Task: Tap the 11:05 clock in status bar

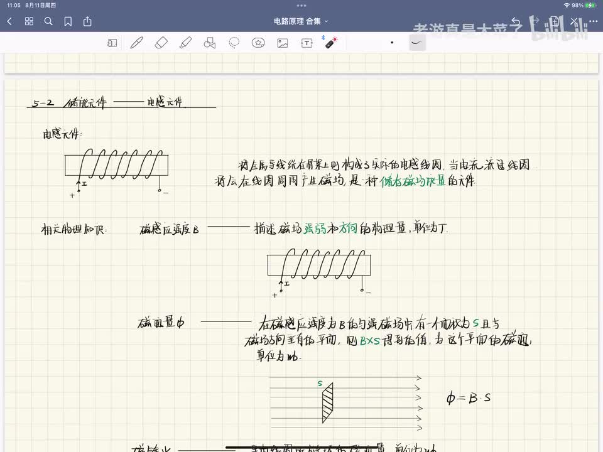Action: click(13, 6)
